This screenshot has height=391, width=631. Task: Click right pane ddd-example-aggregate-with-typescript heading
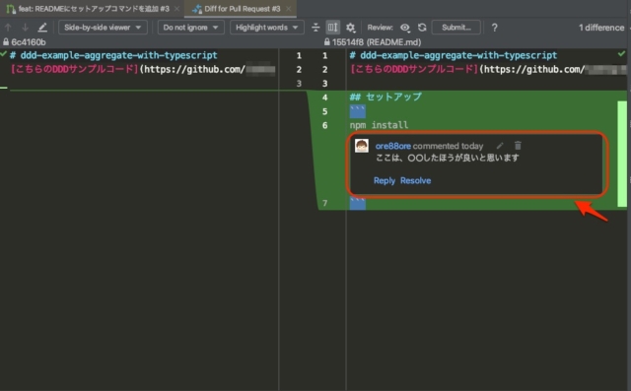pyautogui.click(x=454, y=55)
